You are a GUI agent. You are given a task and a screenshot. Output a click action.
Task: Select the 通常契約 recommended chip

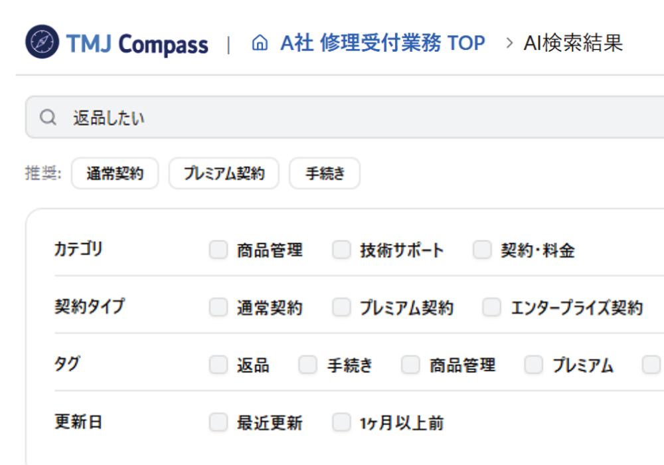pyautogui.click(x=115, y=173)
